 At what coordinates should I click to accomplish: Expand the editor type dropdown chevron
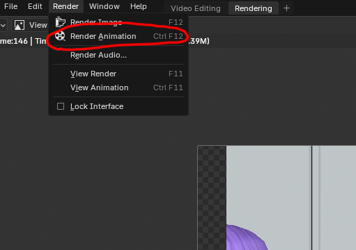tap(3, 25)
